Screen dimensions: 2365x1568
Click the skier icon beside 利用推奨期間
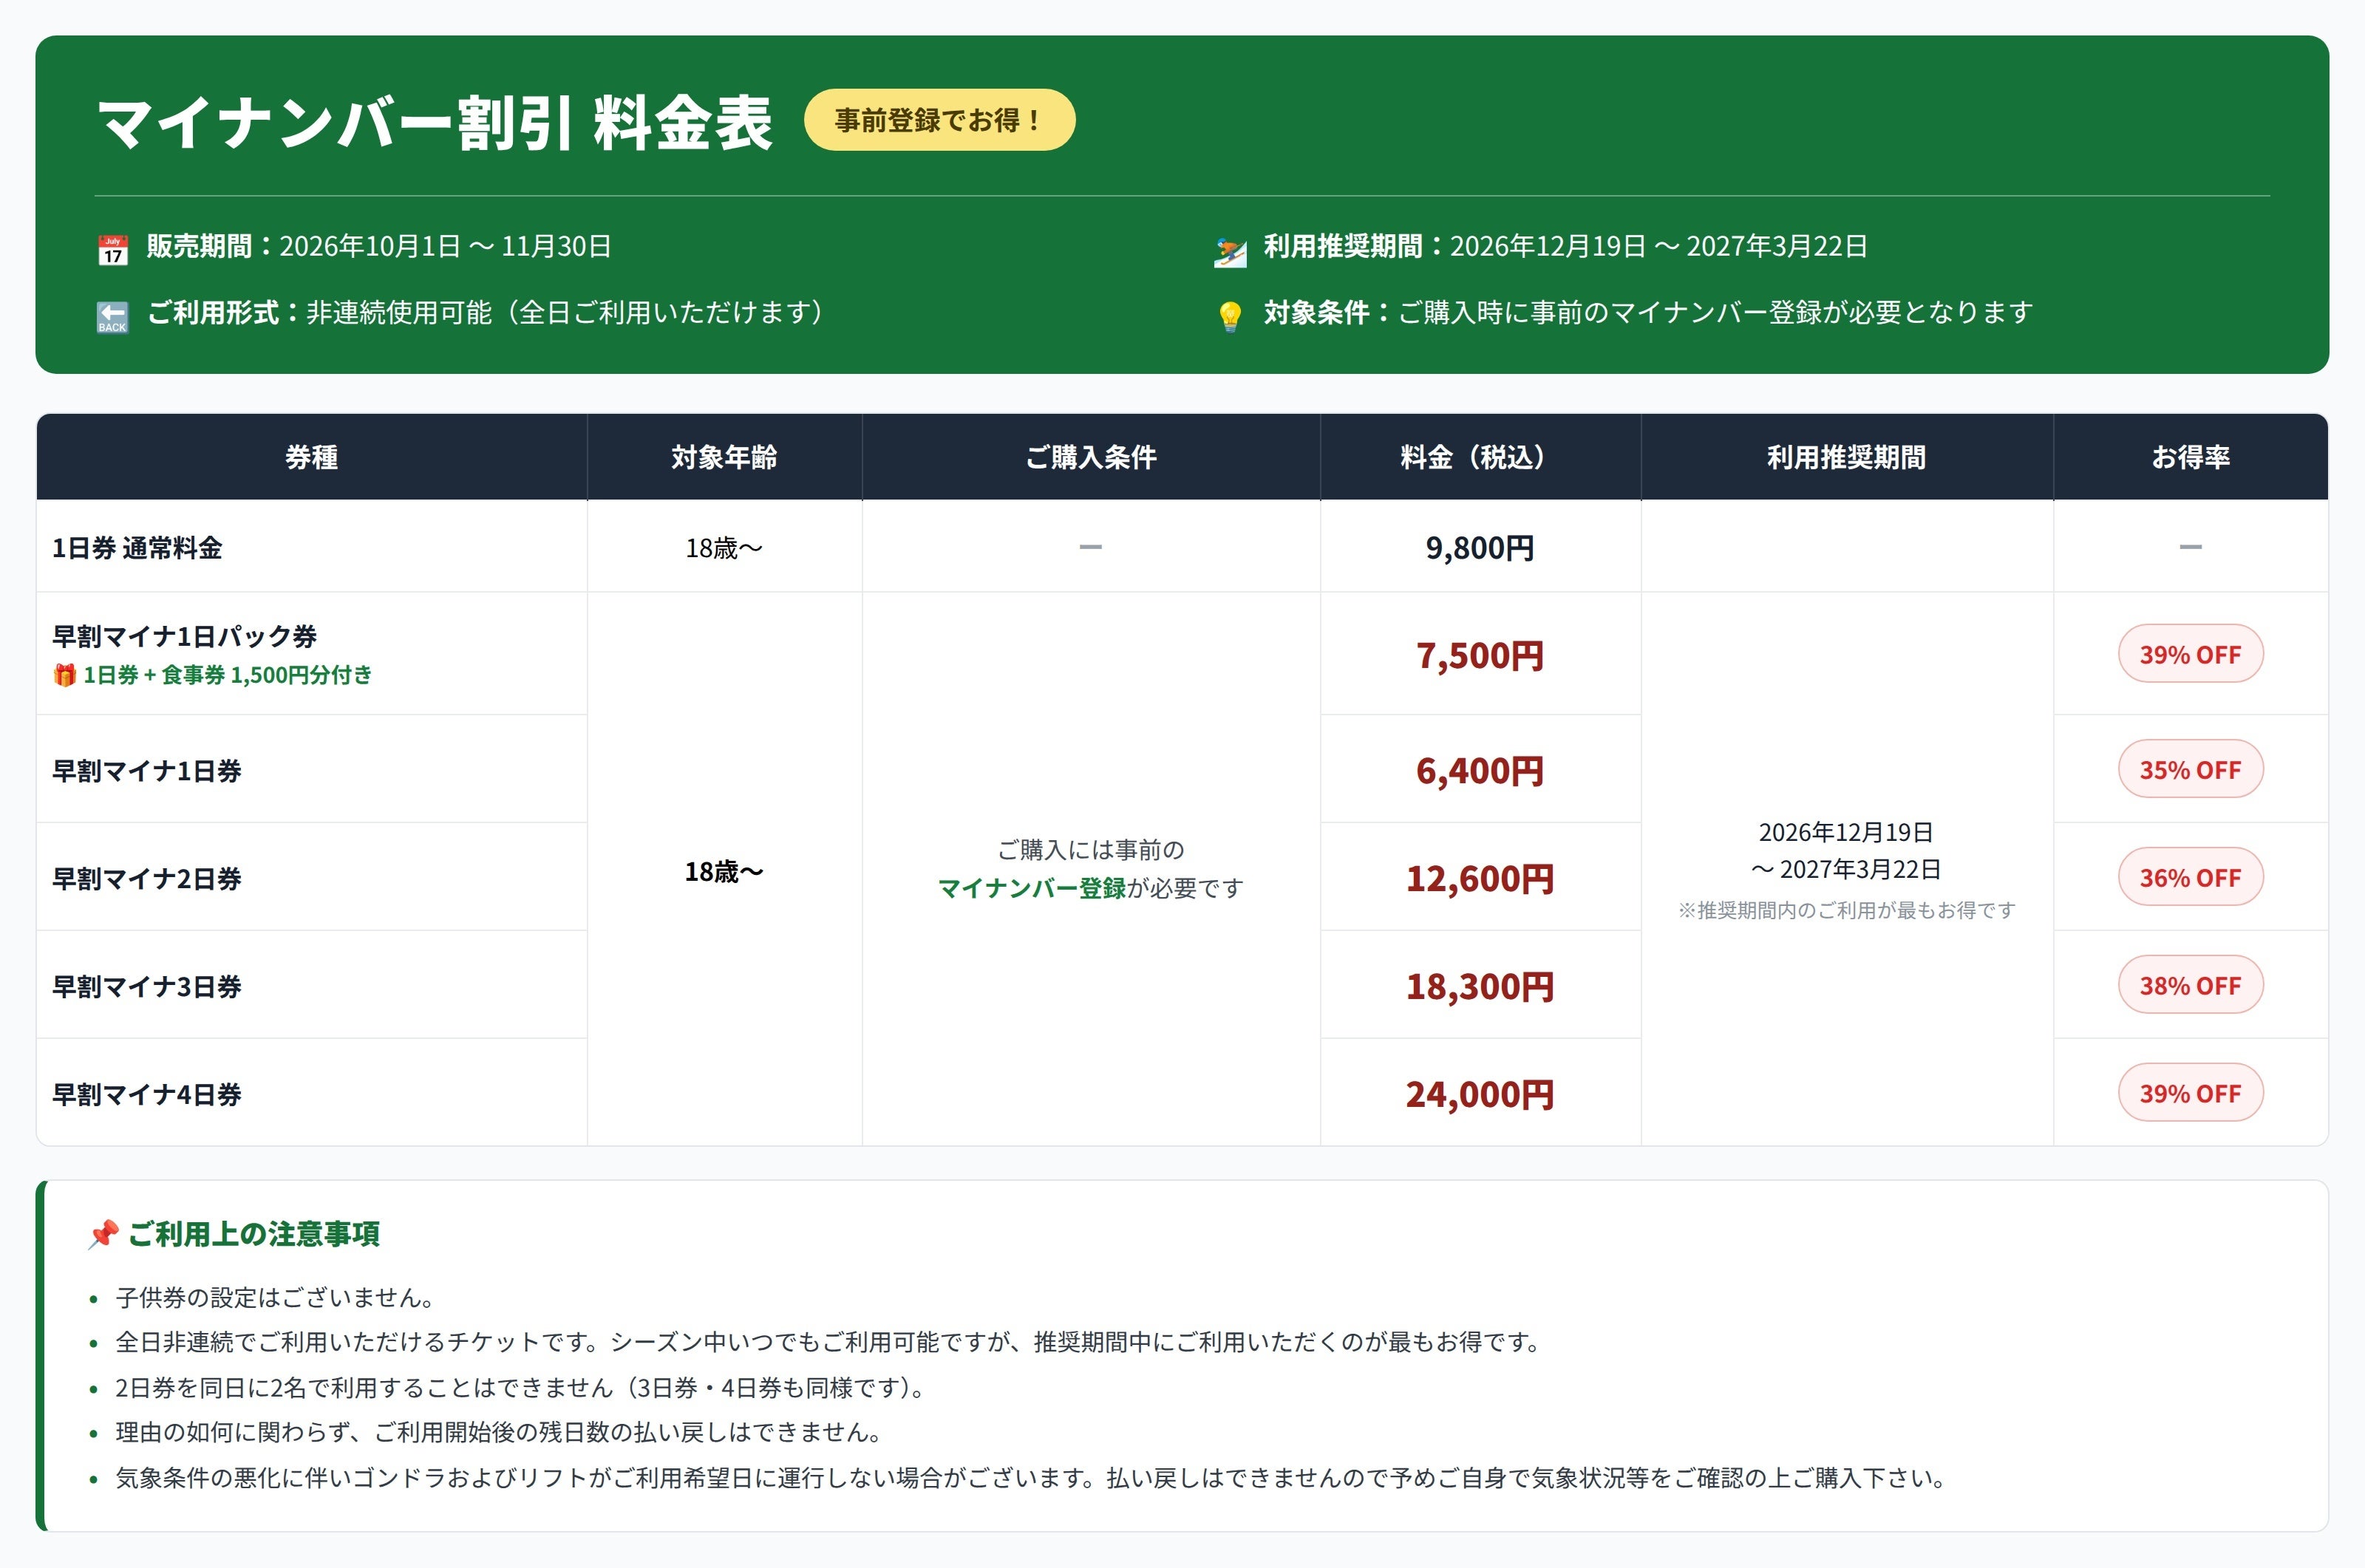coord(1230,252)
